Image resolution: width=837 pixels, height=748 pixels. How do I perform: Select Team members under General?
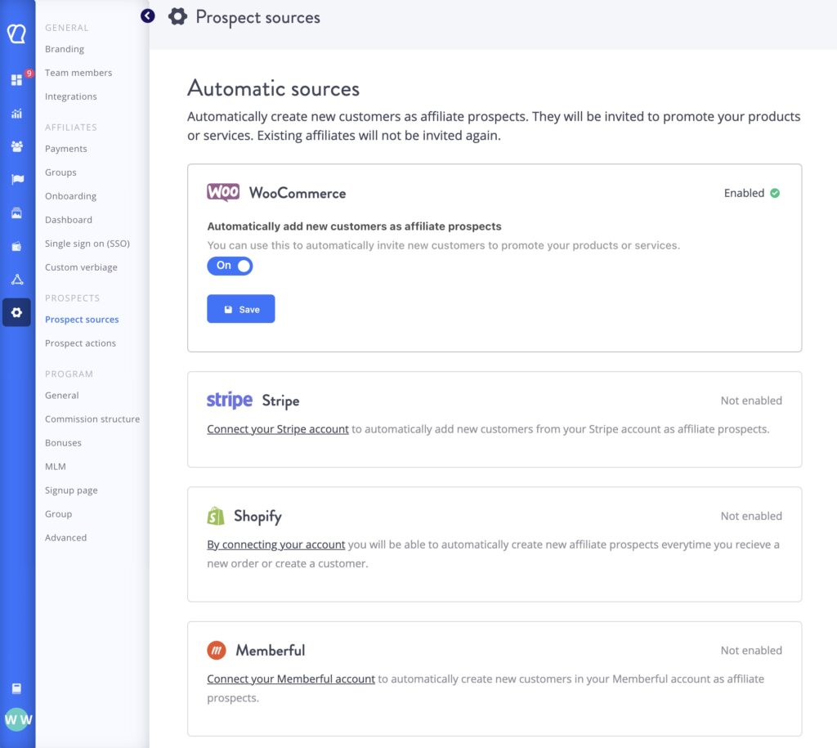click(78, 72)
